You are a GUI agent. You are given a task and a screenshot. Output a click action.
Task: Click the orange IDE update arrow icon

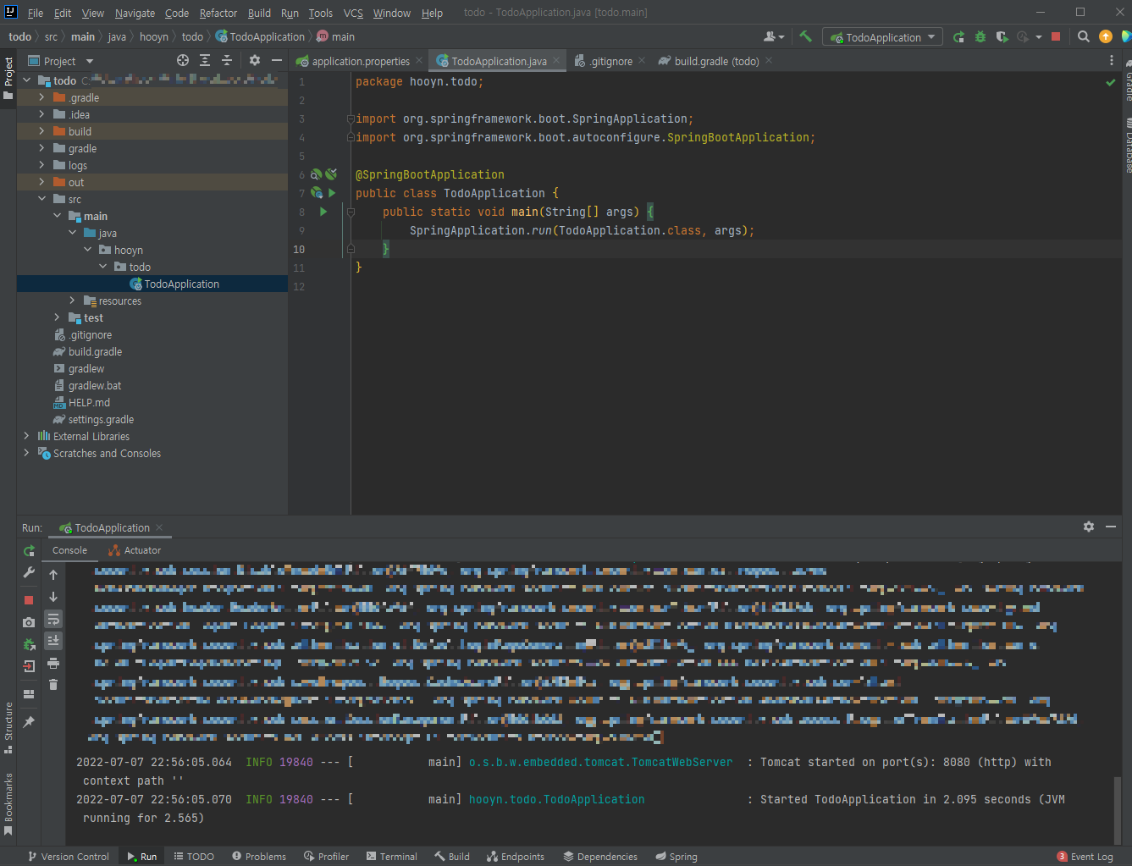coord(1106,36)
